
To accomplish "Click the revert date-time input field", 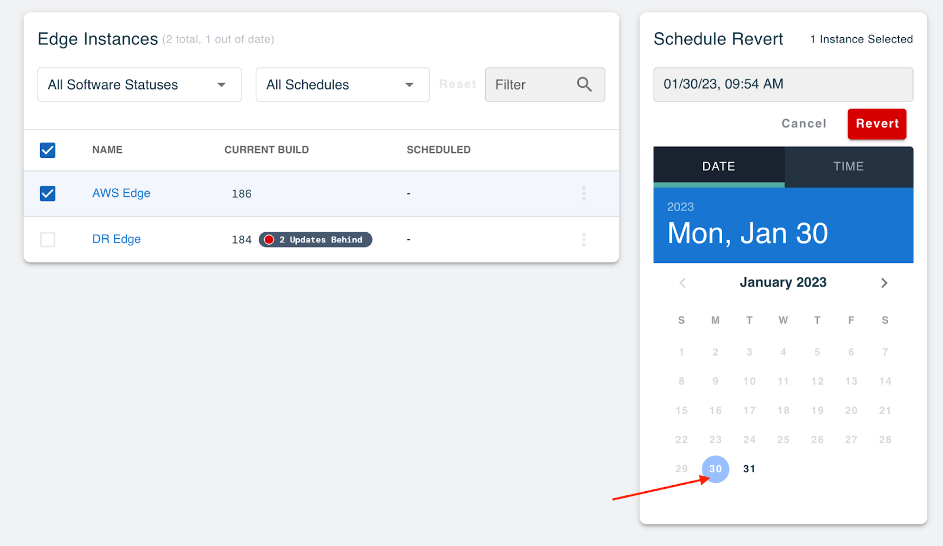I will tap(783, 84).
